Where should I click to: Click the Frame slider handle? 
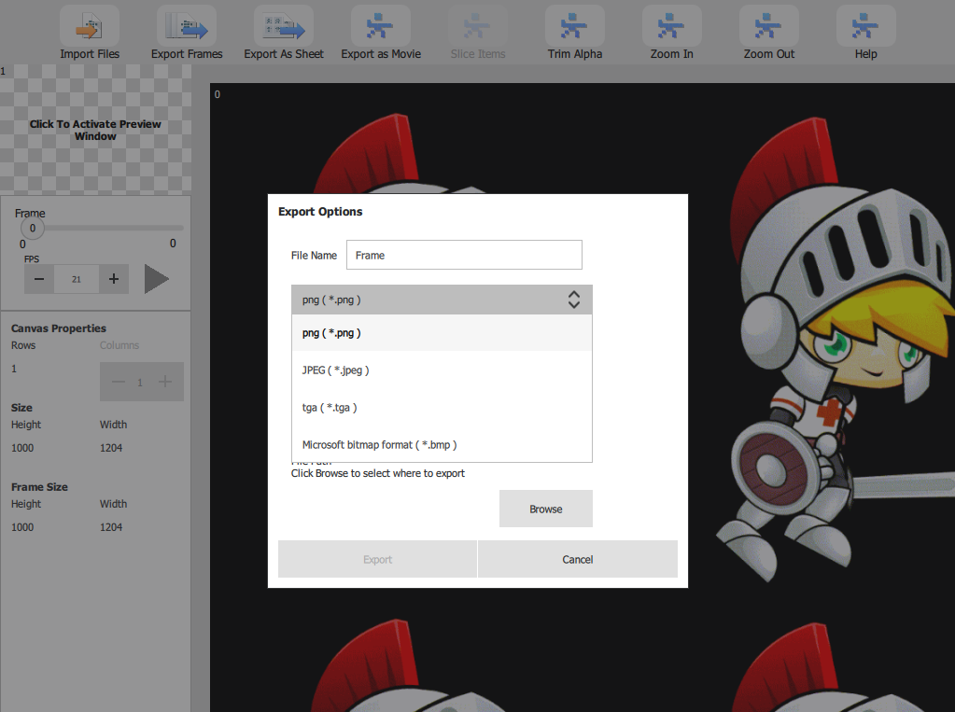tap(33, 229)
